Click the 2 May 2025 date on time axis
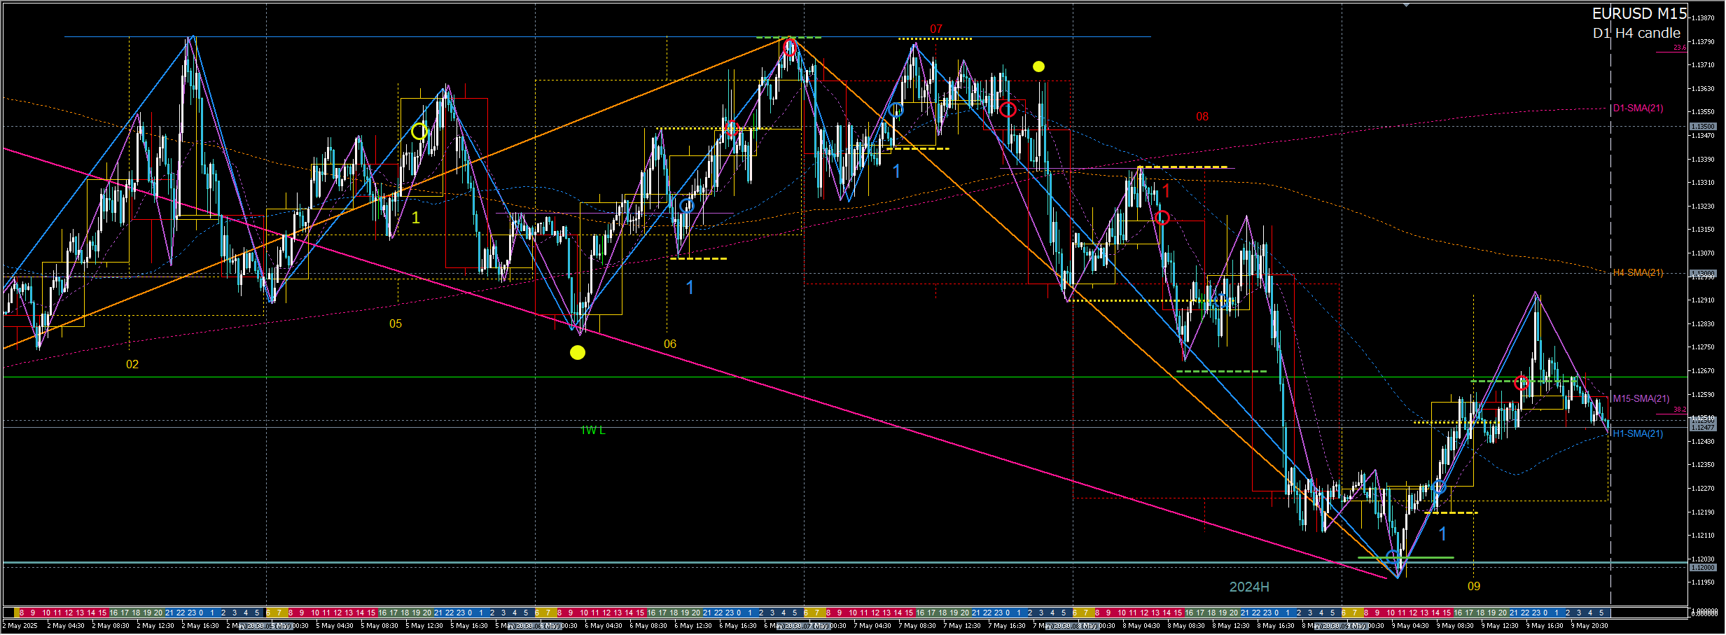This screenshot has width=1726, height=635. [20, 626]
